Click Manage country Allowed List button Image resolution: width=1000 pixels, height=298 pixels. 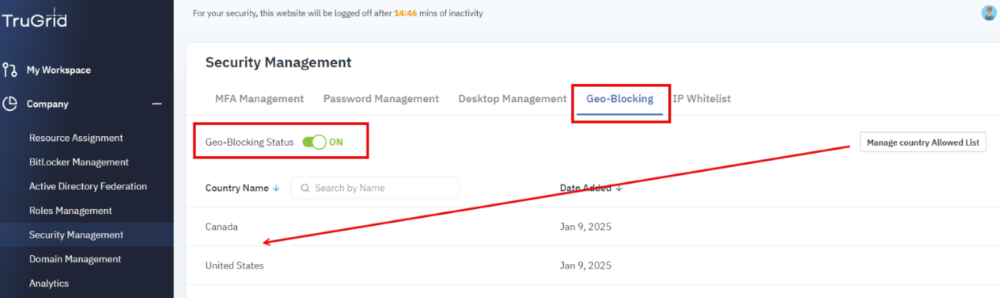point(923,142)
